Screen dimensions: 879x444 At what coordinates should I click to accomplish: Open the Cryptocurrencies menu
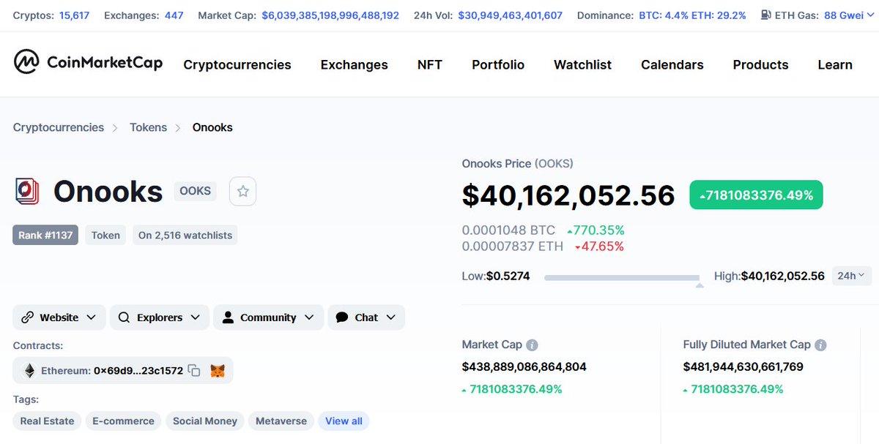coord(237,64)
